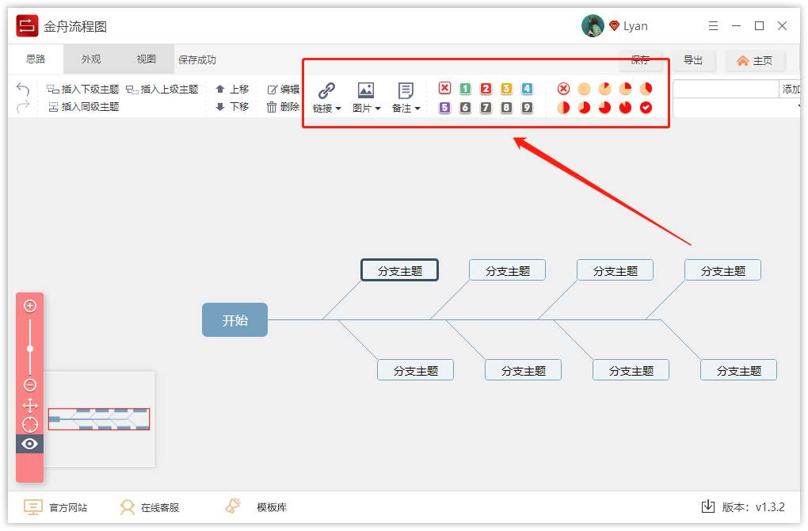
Task: Click the zoom slider handle on the left
Action: coord(29,348)
